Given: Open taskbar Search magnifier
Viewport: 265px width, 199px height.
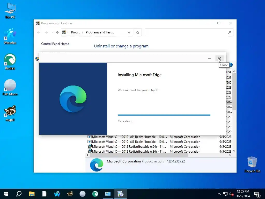Looking at the screenshot, I should tap(19, 194).
